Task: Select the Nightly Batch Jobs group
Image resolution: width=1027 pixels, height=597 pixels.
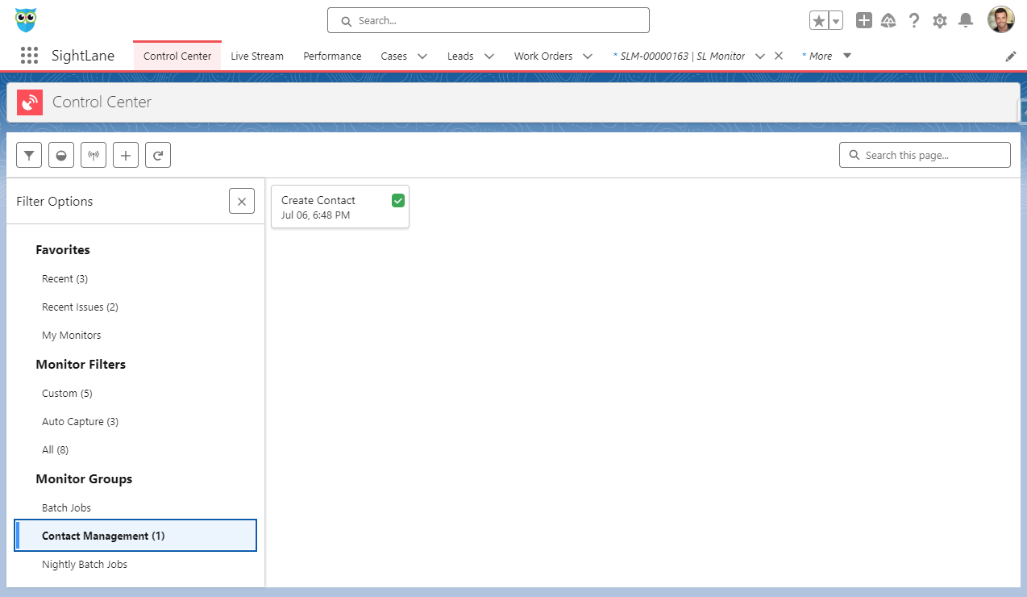Action: tap(85, 565)
